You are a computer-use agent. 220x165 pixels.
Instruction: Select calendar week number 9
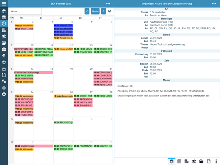[x=12, y=92]
